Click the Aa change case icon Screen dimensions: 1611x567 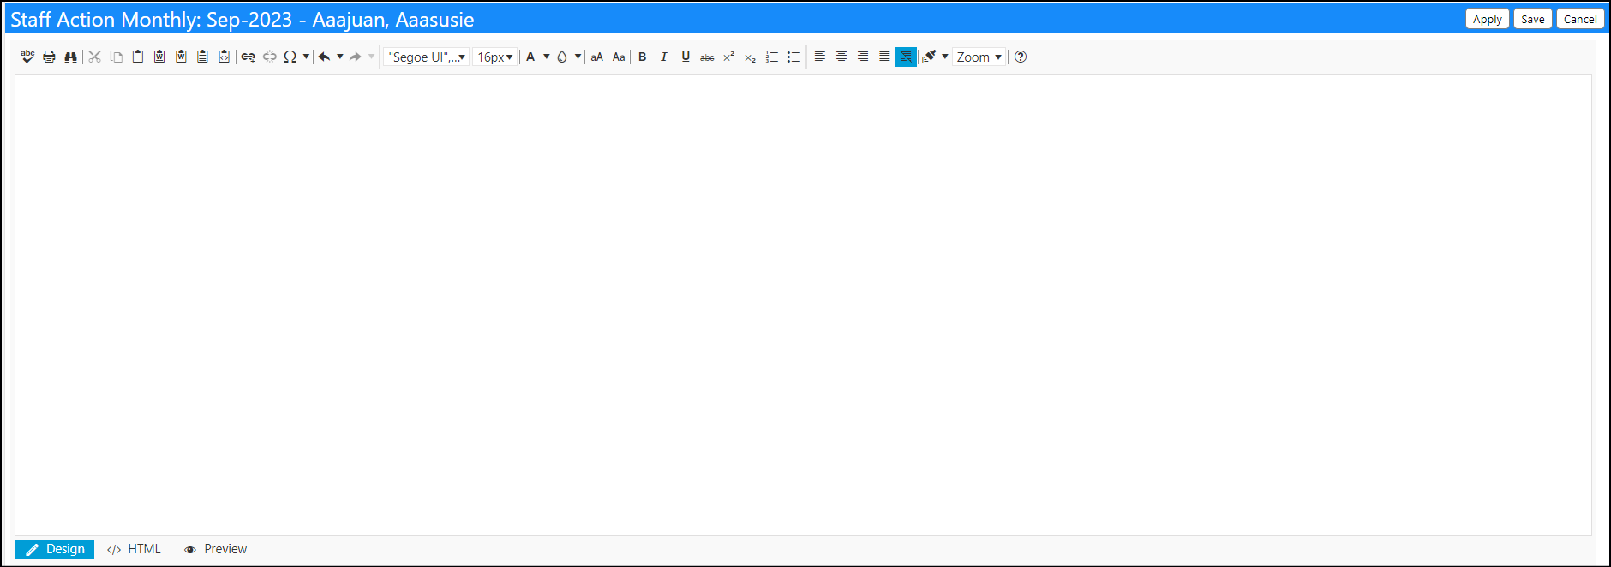point(619,57)
